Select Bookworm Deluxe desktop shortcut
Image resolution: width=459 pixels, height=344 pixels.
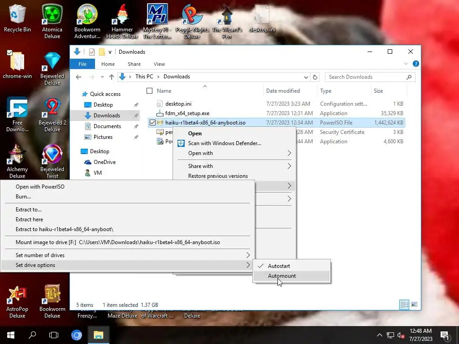tap(52, 301)
